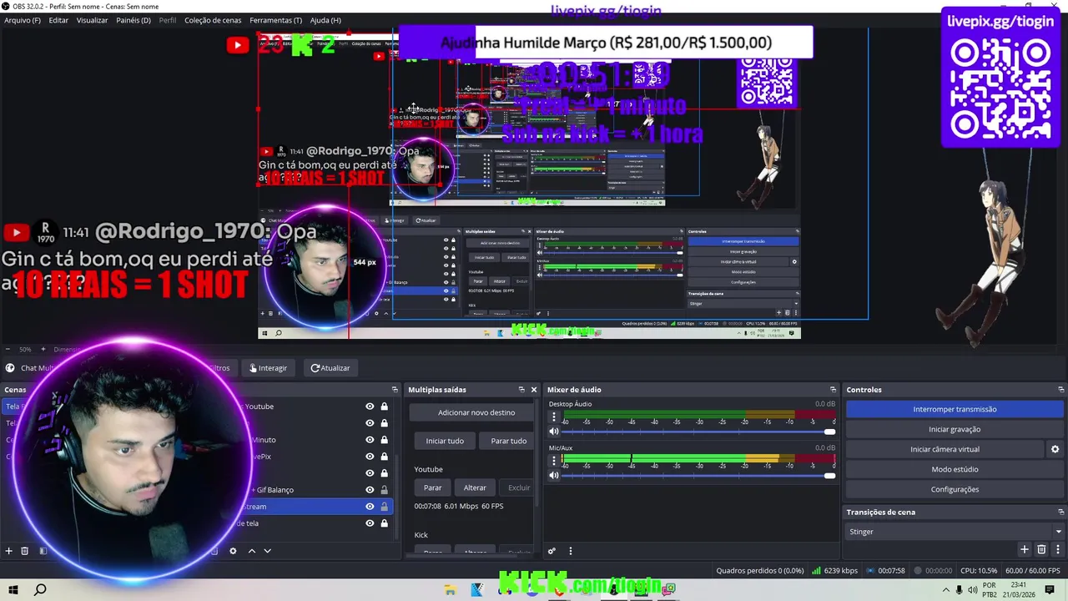Open File Explorer from the taskbar

click(x=450, y=589)
